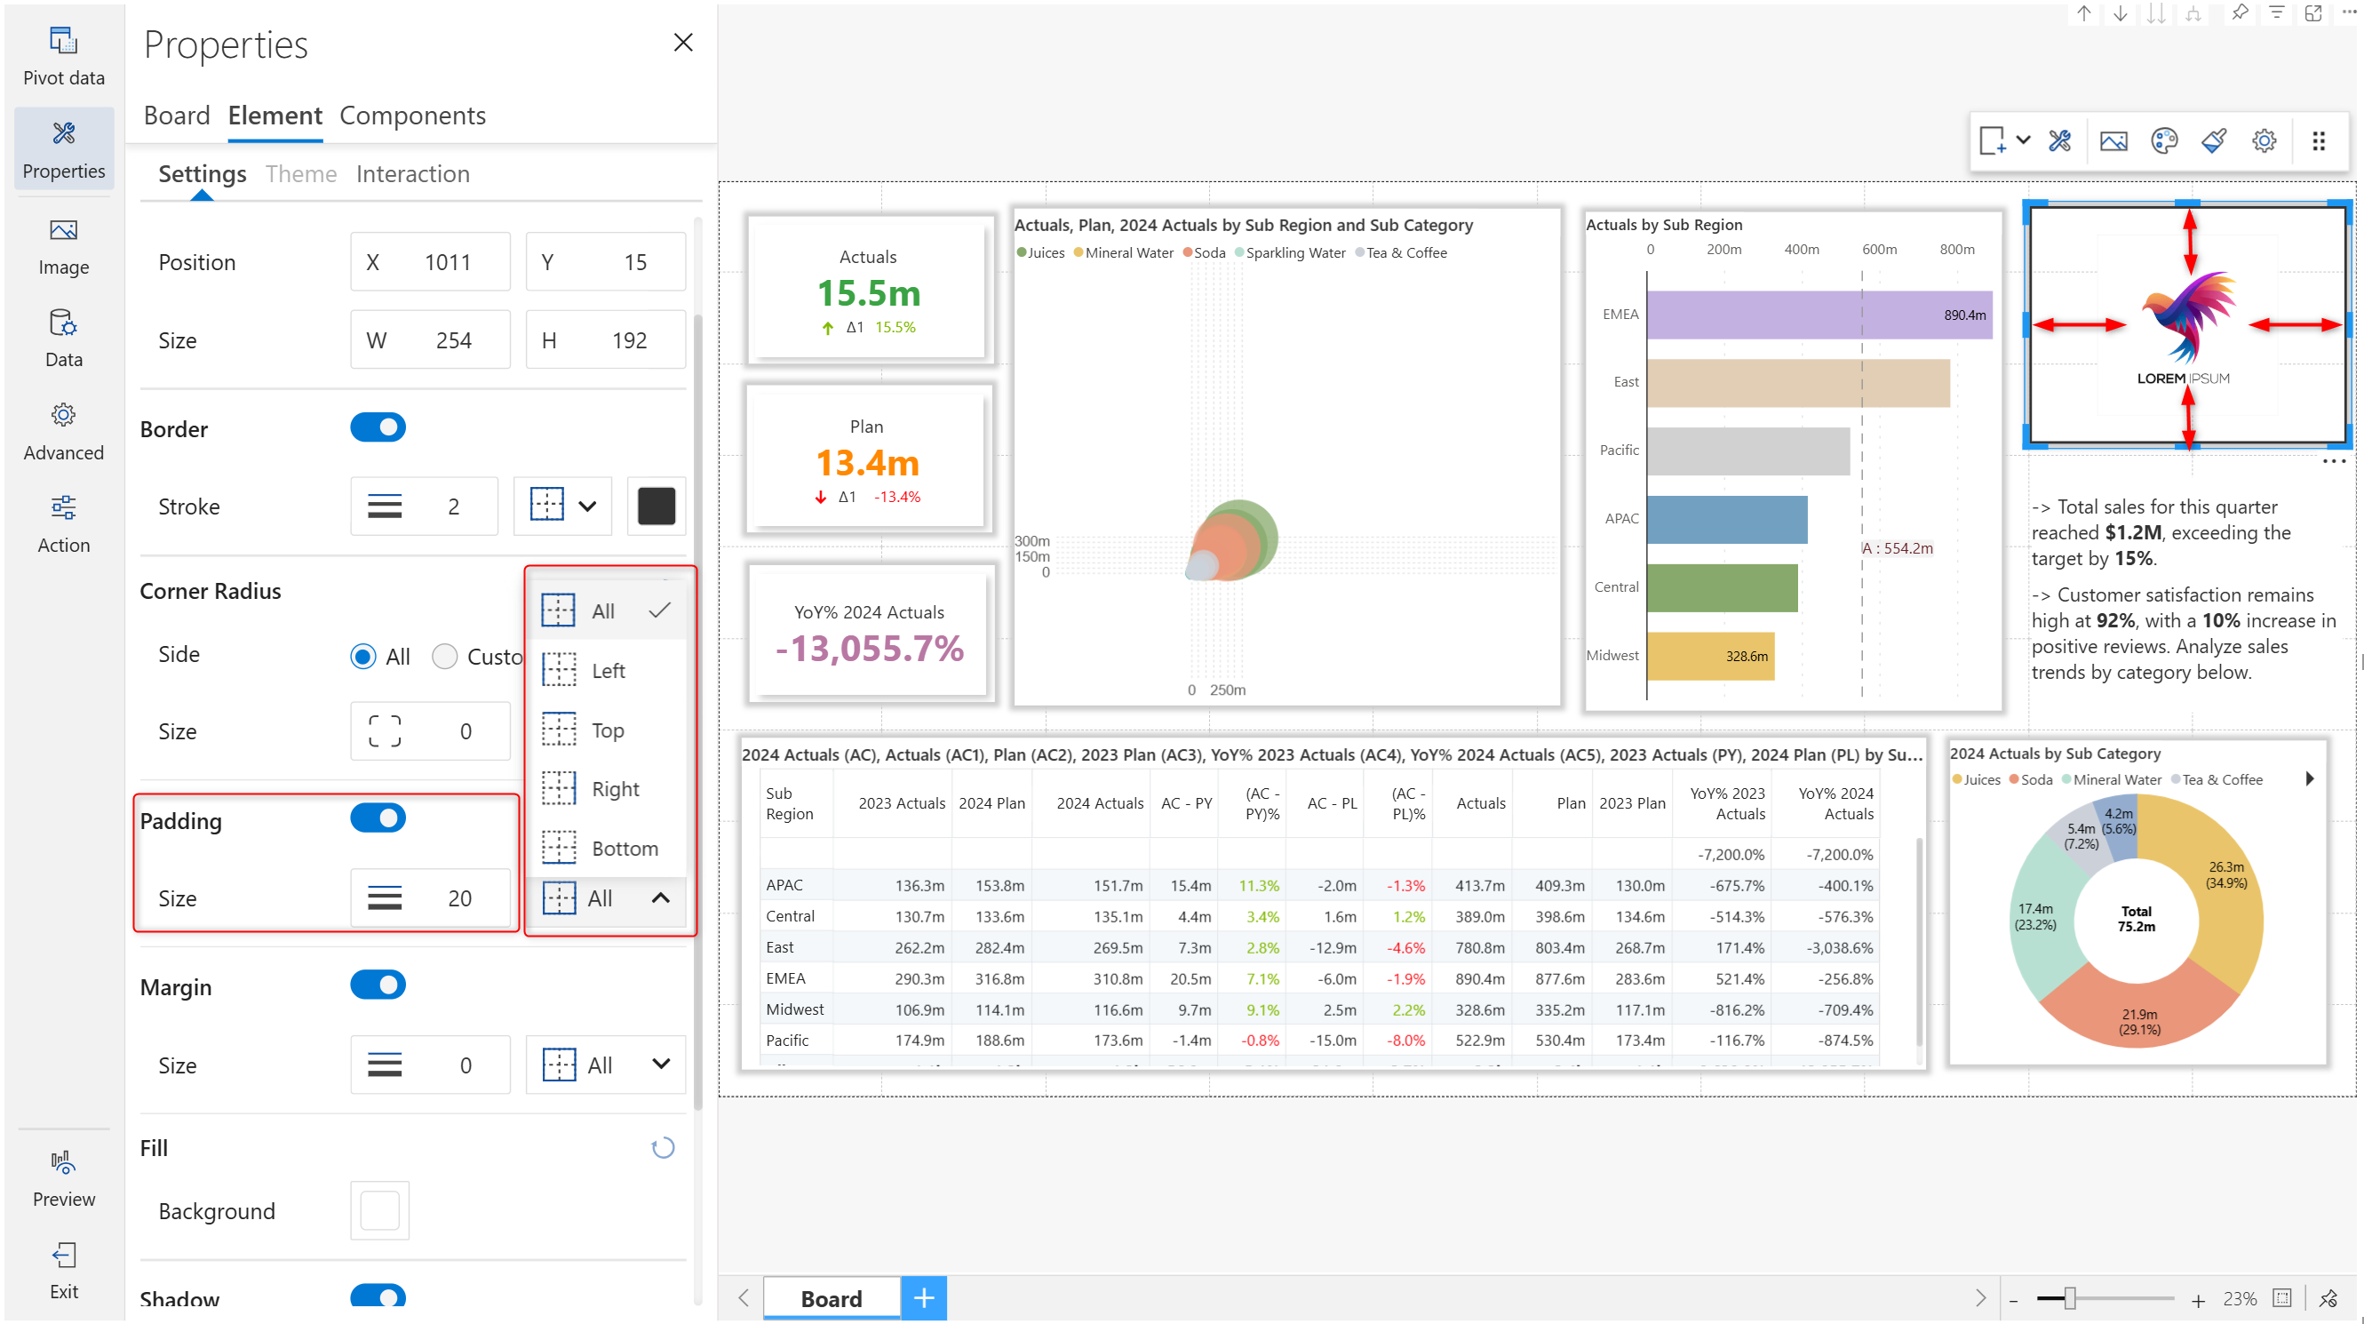Select the Custom corner radius radio
The image size is (2364, 1324).
point(445,657)
